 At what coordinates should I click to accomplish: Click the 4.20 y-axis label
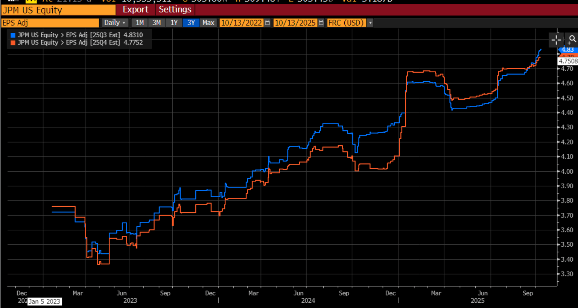tap(567, 142)
